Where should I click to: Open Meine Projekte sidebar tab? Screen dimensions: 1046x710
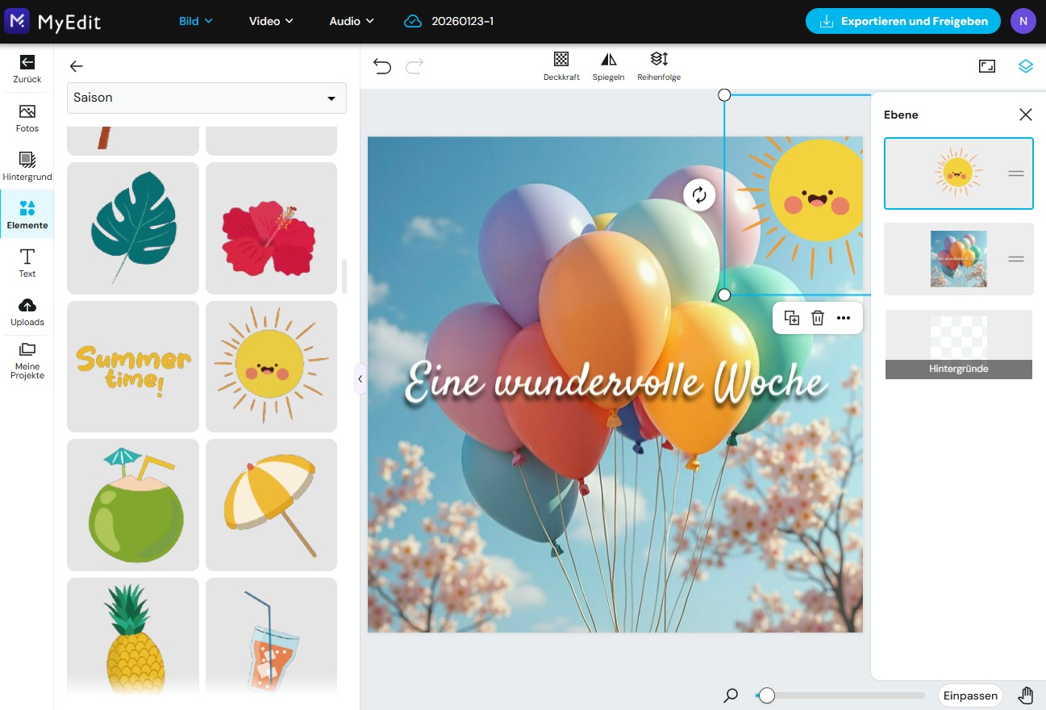[27, 361]
